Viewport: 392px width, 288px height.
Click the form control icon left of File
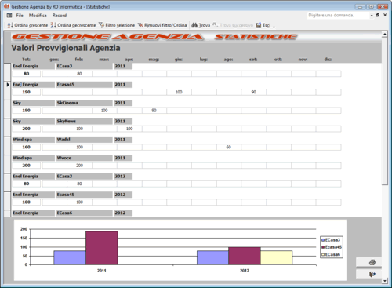tap(9, 15)
